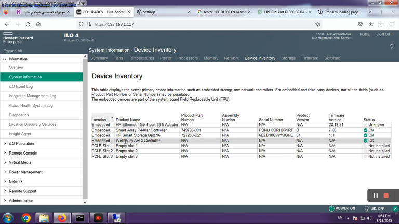Click SIGN OUT
Viewport: 399px width, 224px height.
click(384, 34)
